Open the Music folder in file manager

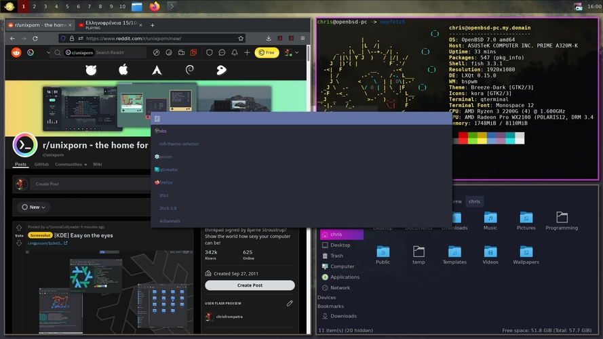point(490,221)
